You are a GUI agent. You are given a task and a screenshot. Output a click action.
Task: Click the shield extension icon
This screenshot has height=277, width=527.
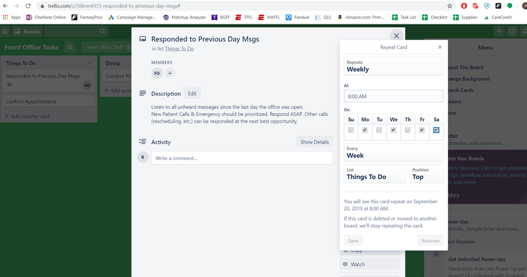pyautogui.click(x=487, y=6)
